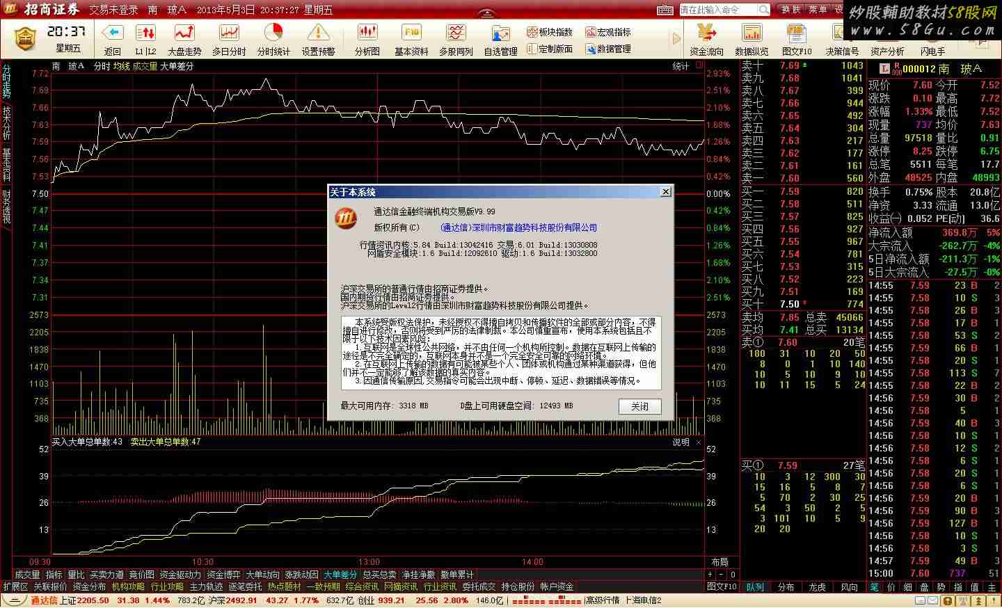The image size is (1002, 608).
Task: Open the 分析图 candlestick icon
Action: click(367, 33)
